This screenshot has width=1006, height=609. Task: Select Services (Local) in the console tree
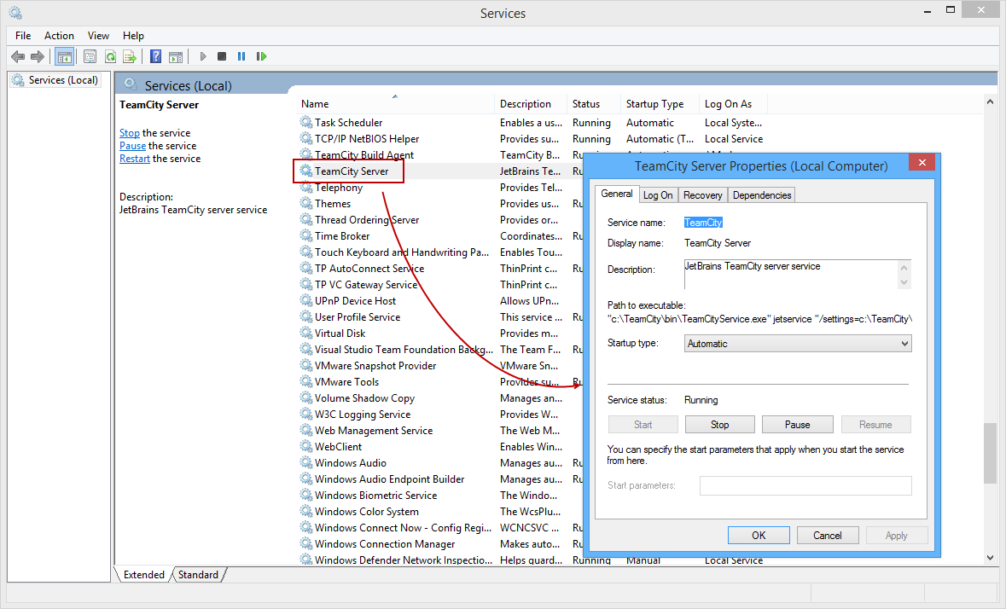[55, 80]
